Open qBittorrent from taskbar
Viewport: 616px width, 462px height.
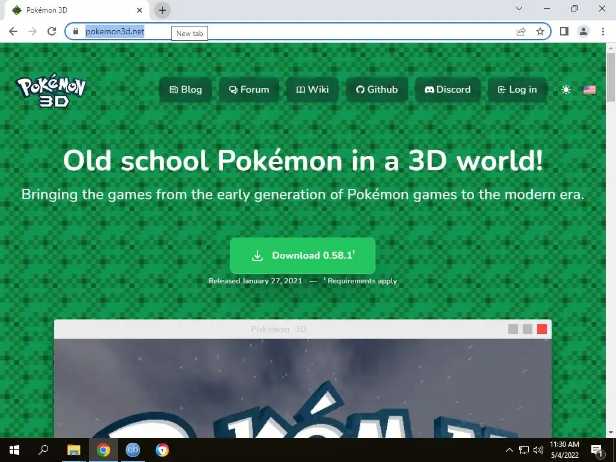(133, 450)
